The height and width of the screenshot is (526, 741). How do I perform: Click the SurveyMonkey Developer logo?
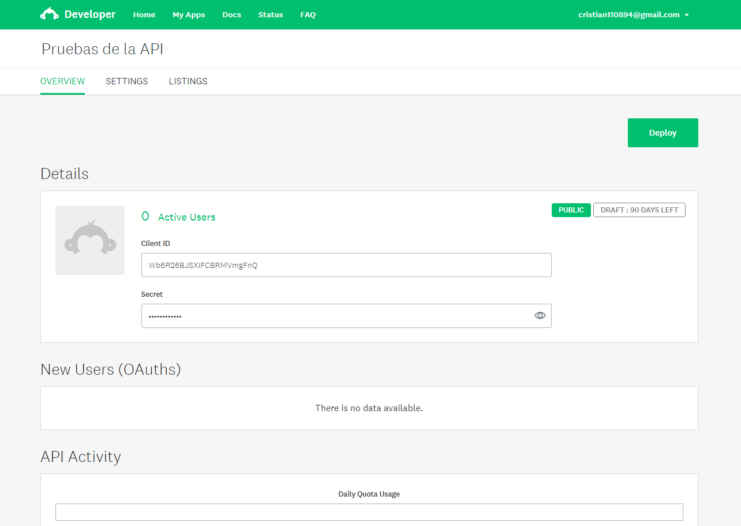(78, 14)
